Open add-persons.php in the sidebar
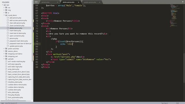Screen dimensions: 185x104 [15, 18]
